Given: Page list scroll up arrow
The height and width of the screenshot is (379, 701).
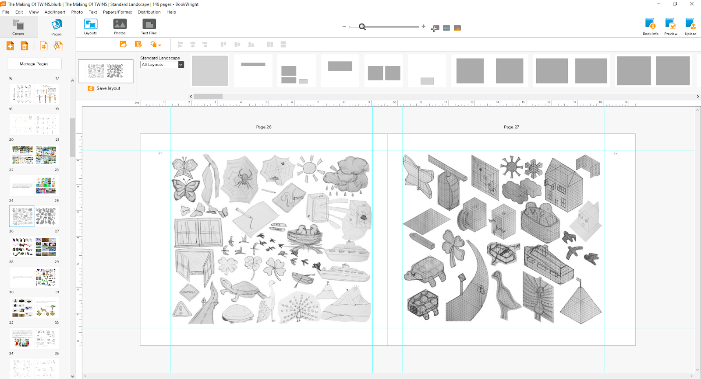Looking at the screenshot, I should [73, 81].
